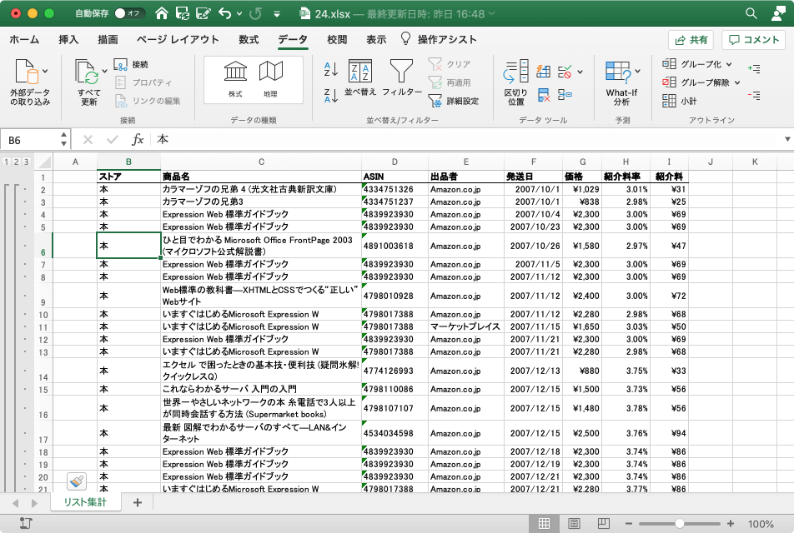Click the Text to Columns icon (区切り位置)
This screenshot has width=794, height=533.
pos(516,73)
